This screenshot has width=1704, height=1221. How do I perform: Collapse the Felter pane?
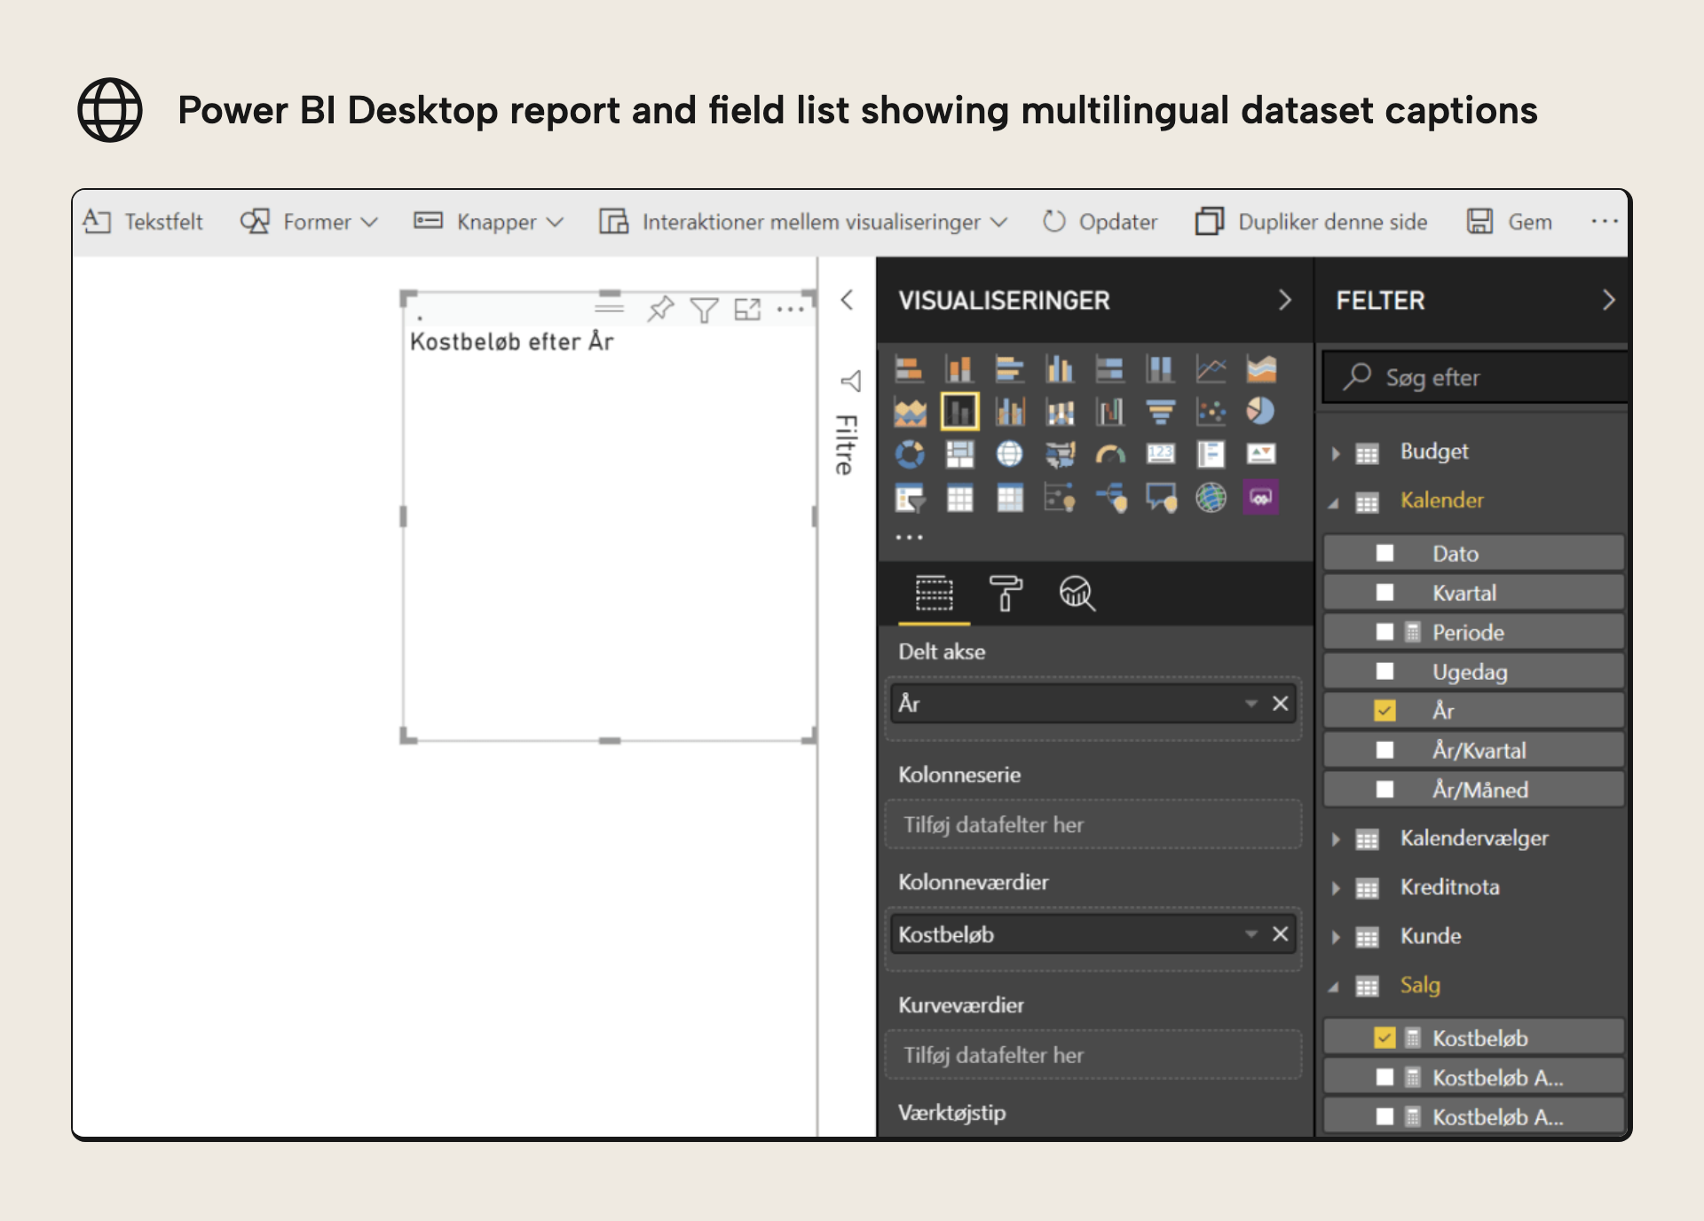coord(1608,300)
